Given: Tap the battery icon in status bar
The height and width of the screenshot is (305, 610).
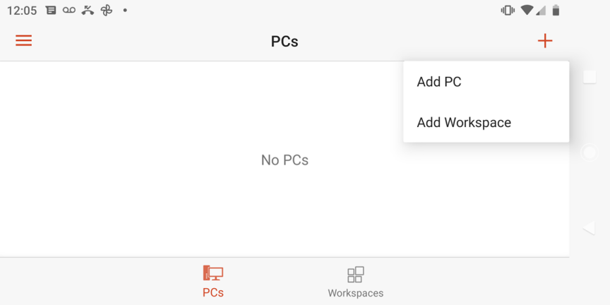Looking at the screenshot, I should (556, 11).
